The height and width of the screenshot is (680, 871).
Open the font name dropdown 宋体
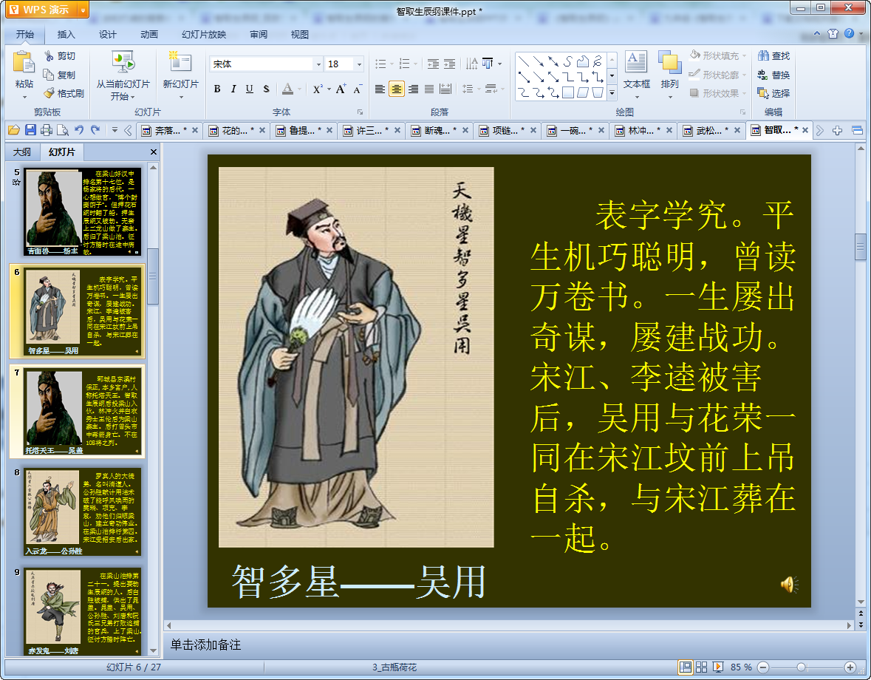tap(319, 64)
